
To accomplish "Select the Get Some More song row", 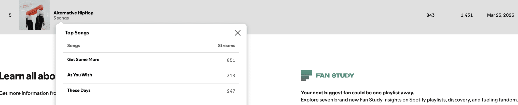I will pos(151,60).
